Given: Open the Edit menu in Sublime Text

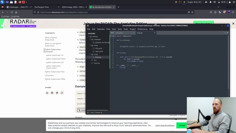Looking at the screenshot, I should coord(94,29).
